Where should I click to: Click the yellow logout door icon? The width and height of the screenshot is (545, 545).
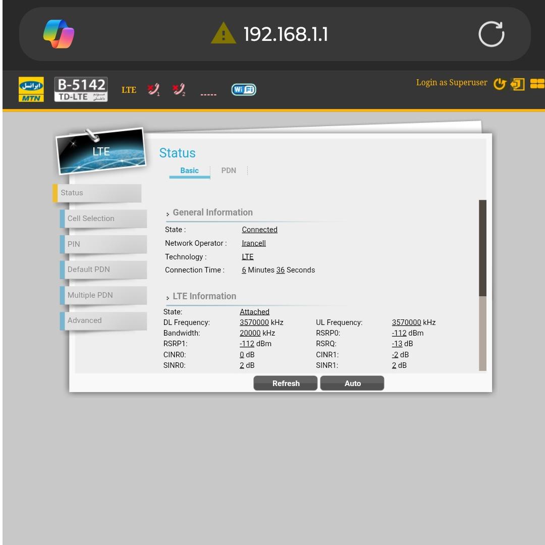(x=518, y=84)
